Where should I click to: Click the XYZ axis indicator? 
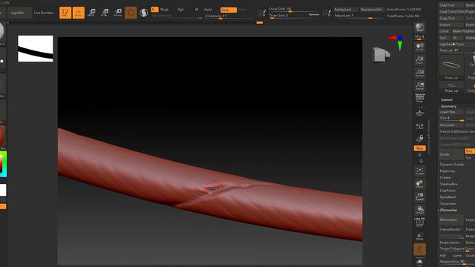[396, 43]
